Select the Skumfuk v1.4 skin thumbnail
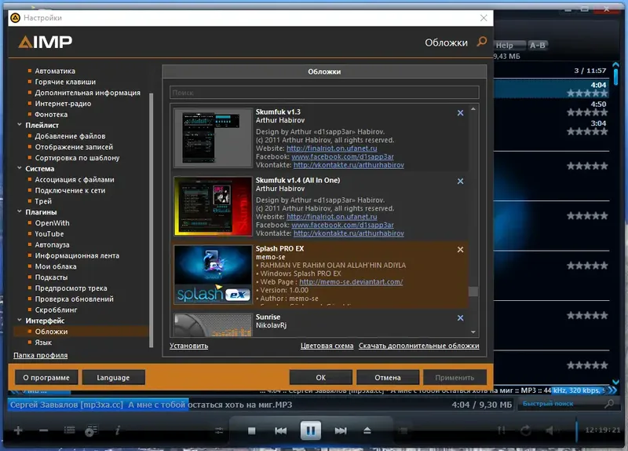This screenshot has width=628, height=451. pos(213,207)
